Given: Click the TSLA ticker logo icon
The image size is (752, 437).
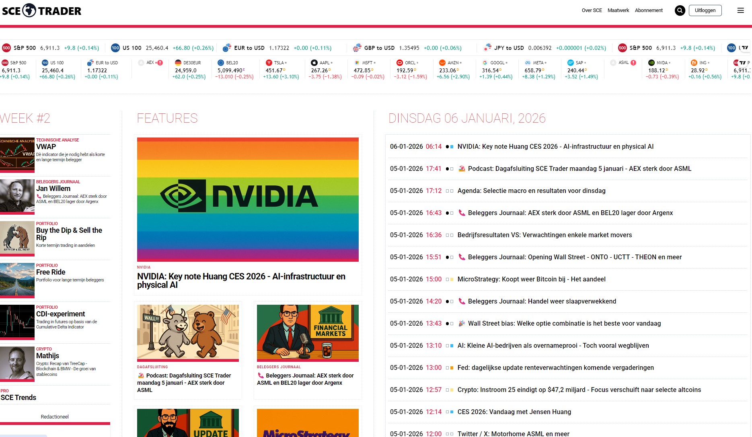Looking at the screenshot, I should pyautogui.click(x=269, y=63).
